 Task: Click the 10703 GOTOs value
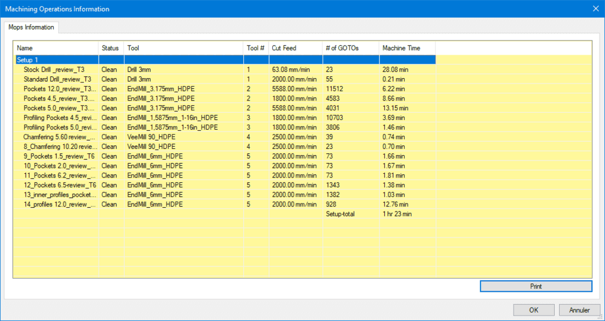pyautogui.click(x=334, y=118)
